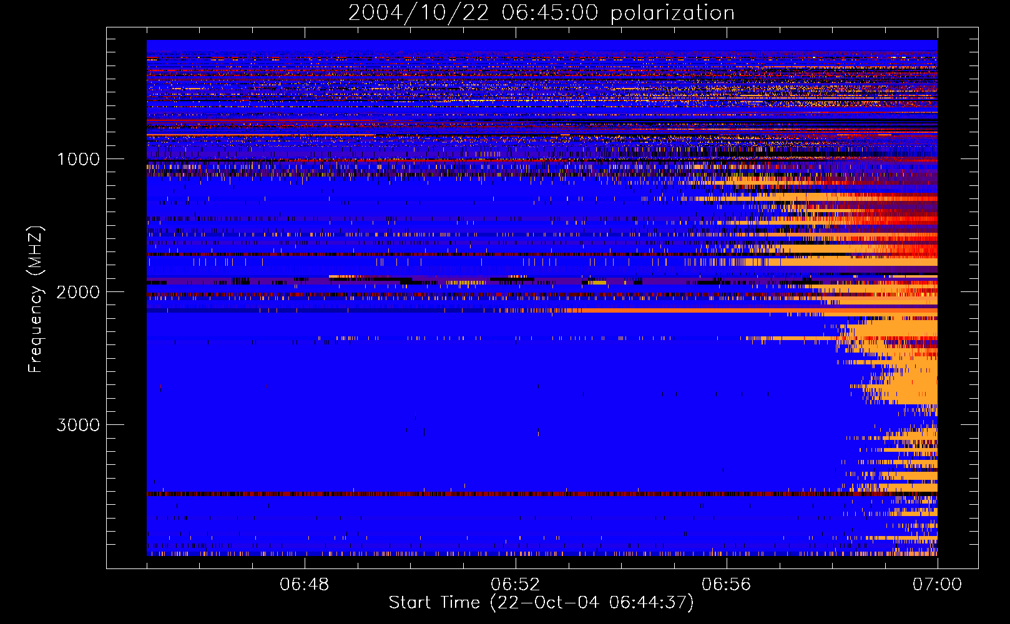Viewport: 1010px width, 624px height.
Task: Click the 1000 frequency tick label
Action: [x=78, y=159]
